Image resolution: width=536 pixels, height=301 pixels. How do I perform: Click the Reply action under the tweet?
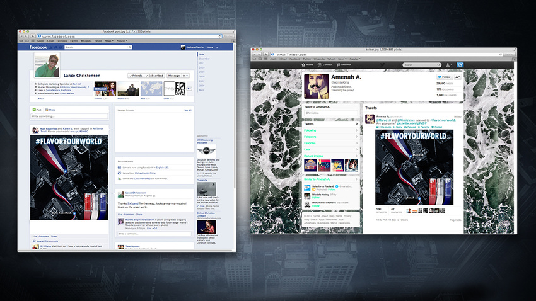[x=397, y=127]
